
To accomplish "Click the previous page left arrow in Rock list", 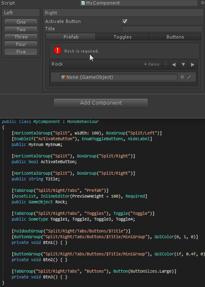I will pos(174,64).
